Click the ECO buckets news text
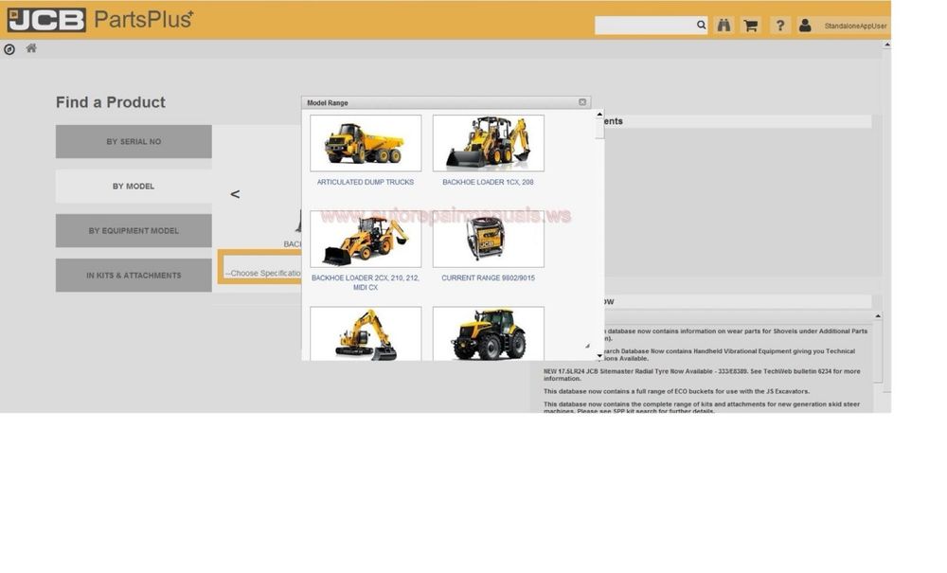This screenshot has width=947, height=573. 676,391
